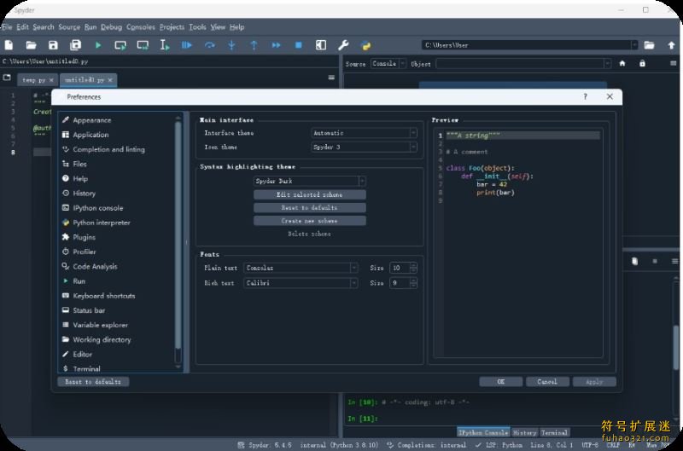Step into function debug icon
Image resolution: width=683 pixels, height=451 pixels.
point(231,45)
